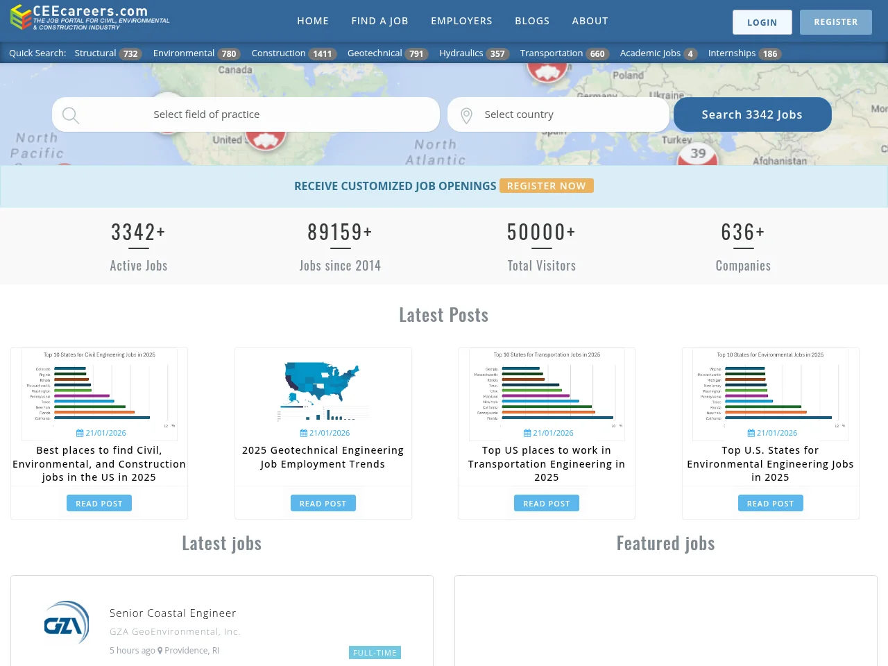Select Structural 732 quick search
888x666 pixels.
tap(108, 53)
